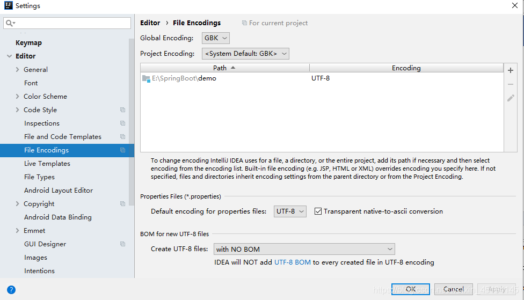
Task: Select the E:\SpringBoot\demo path row
Action: (x=322, y=78)
